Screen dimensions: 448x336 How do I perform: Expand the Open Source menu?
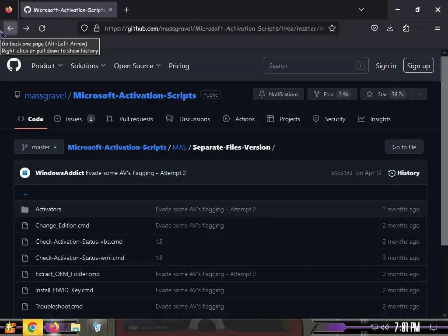[137, 66]
